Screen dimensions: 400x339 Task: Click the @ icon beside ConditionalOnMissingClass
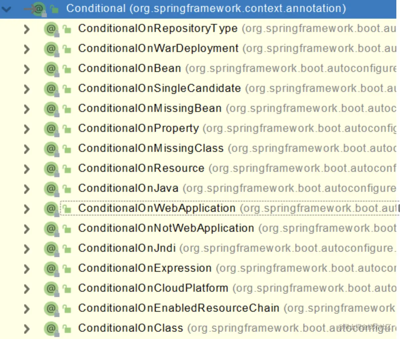point(51,149)
